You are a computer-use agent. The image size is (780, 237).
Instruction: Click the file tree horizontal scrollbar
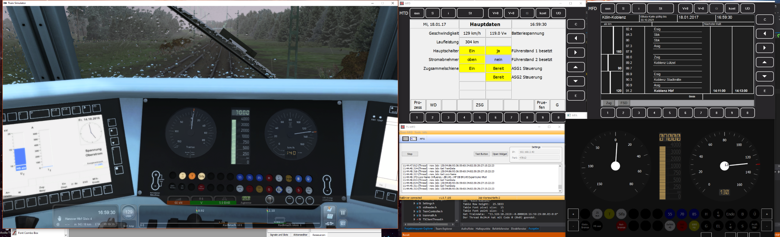(429, 224)
